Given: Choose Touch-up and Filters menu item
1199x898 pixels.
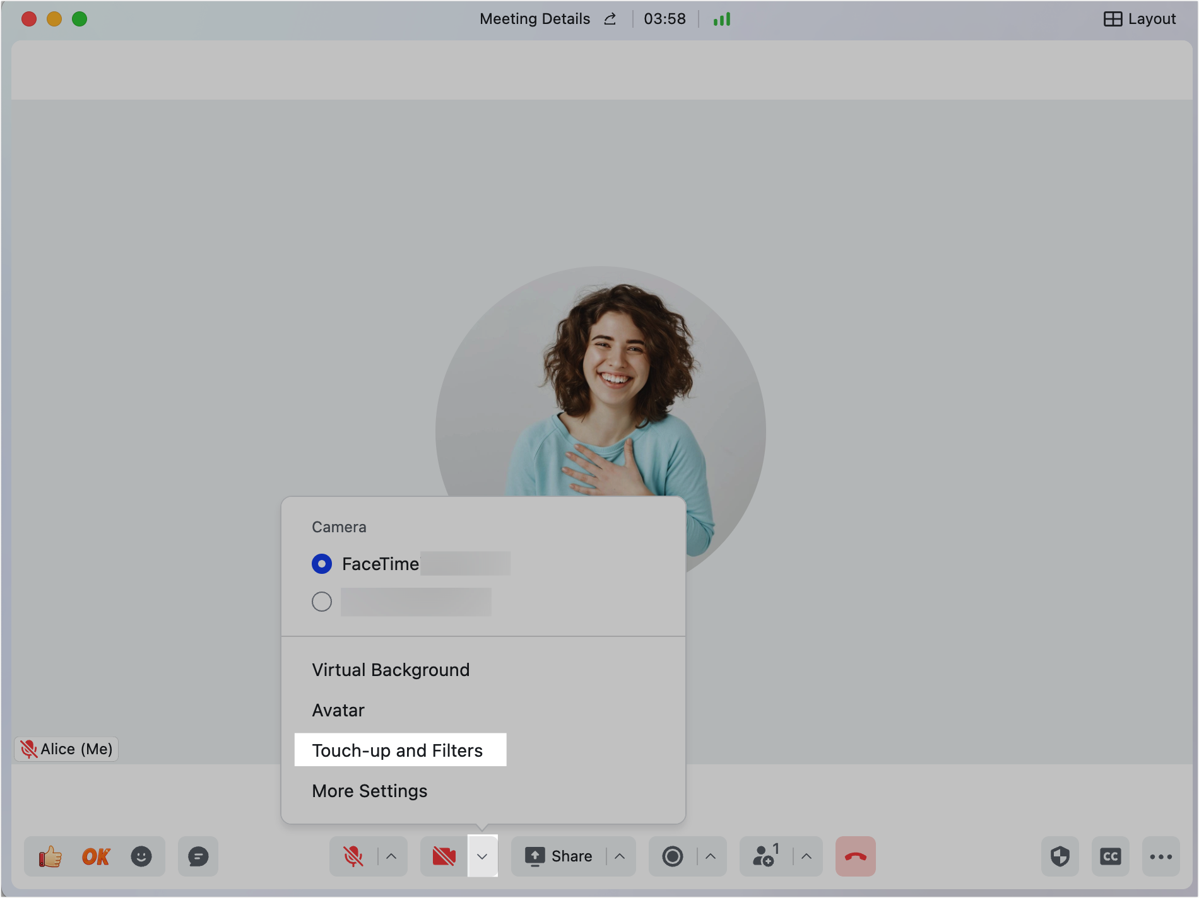Looking at the screenshot, I should [x=398, y=750].
